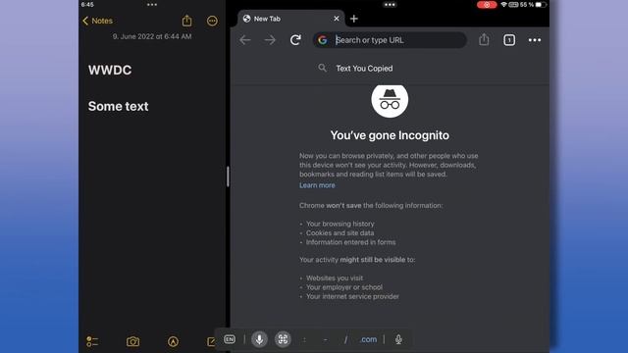This screenshot has width=628, height=353.
Task: Tap the red screen recording indicator
Action: (x=487, y=5)
